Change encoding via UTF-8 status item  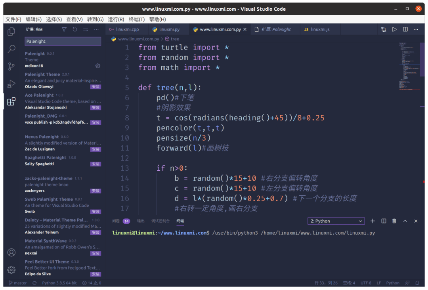tap(366, 283)
